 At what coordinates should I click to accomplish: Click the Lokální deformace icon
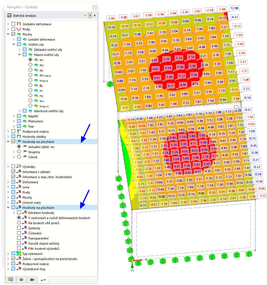25,39
